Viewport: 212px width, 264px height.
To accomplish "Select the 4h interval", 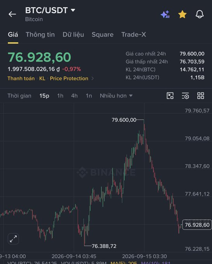I will tap(74, 96).
